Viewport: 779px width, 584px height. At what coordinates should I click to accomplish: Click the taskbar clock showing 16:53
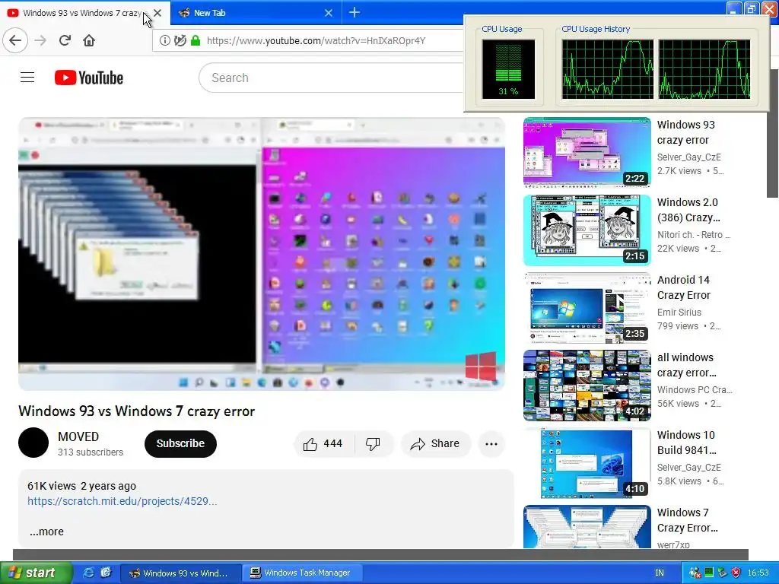758,573
